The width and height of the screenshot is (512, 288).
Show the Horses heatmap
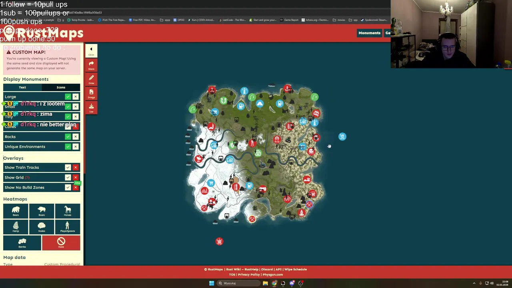(67, 211)
